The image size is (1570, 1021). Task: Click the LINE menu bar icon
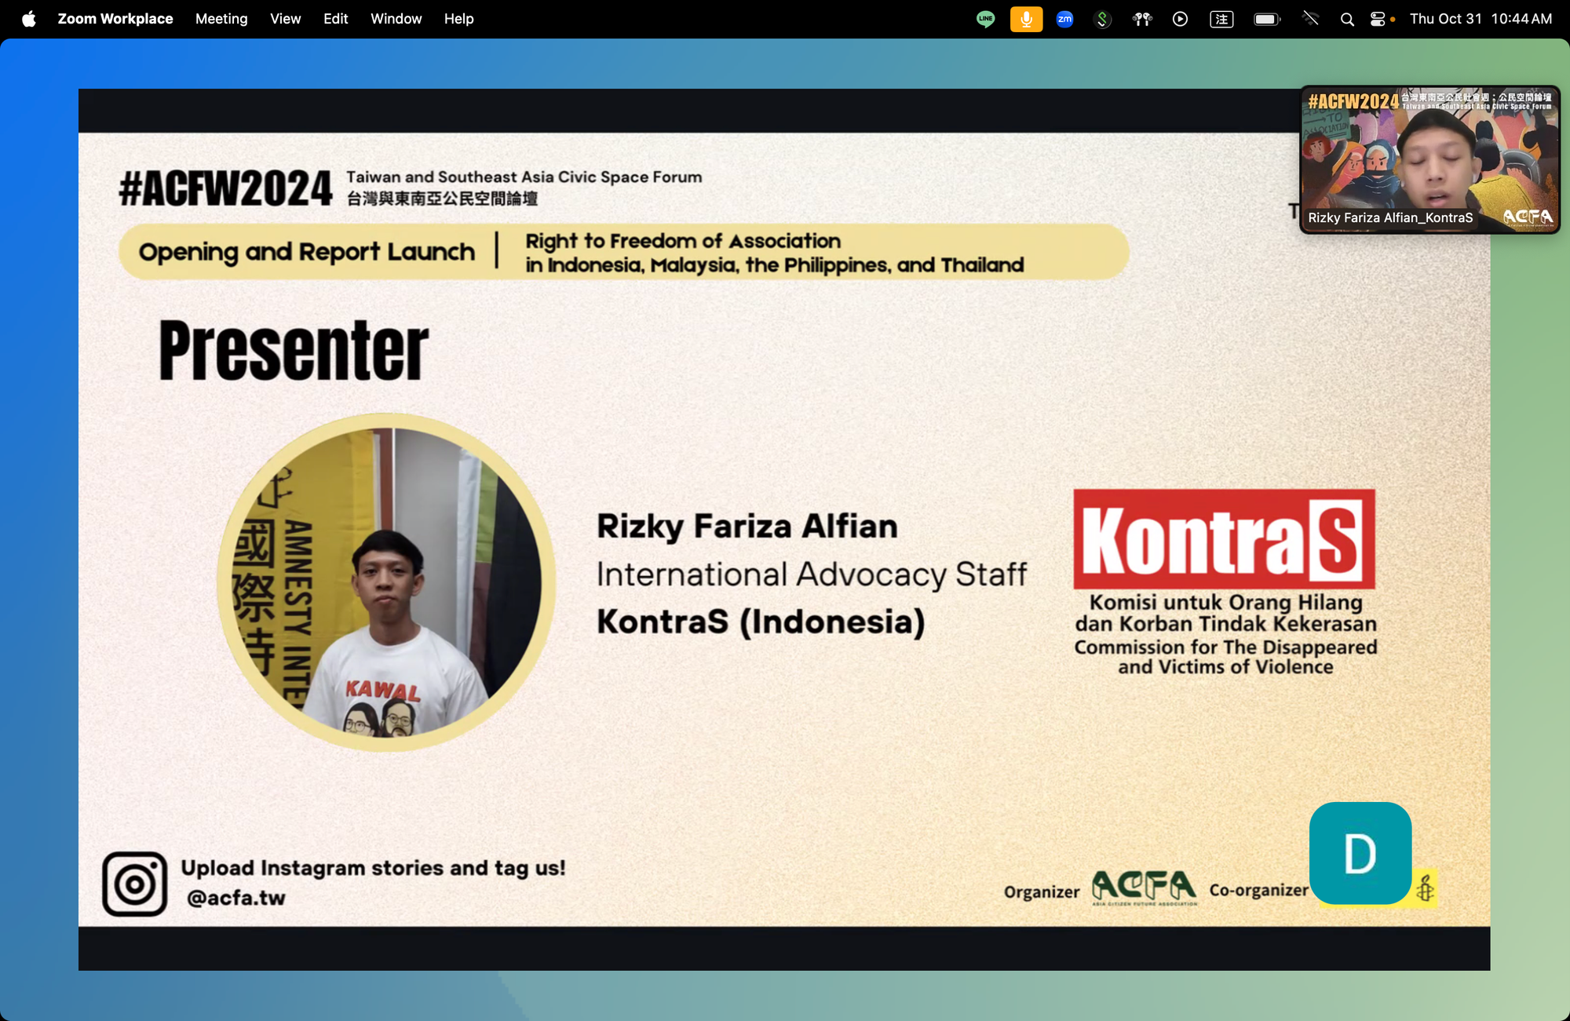[x=985, y=19]
